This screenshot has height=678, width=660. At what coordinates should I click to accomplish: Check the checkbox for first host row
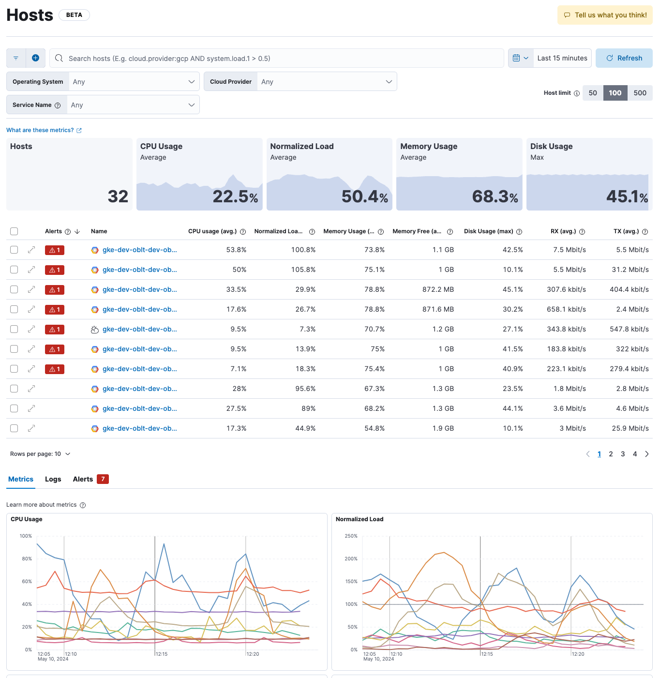14,250
